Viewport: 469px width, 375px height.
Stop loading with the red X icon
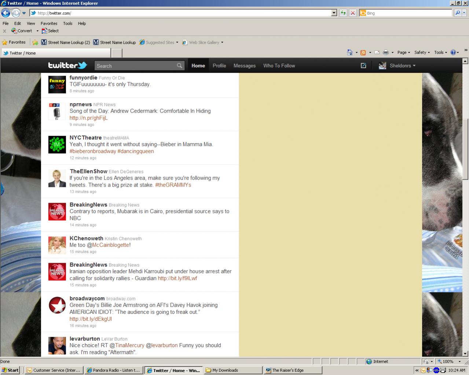pyautogui.click(x=353, y=13)
